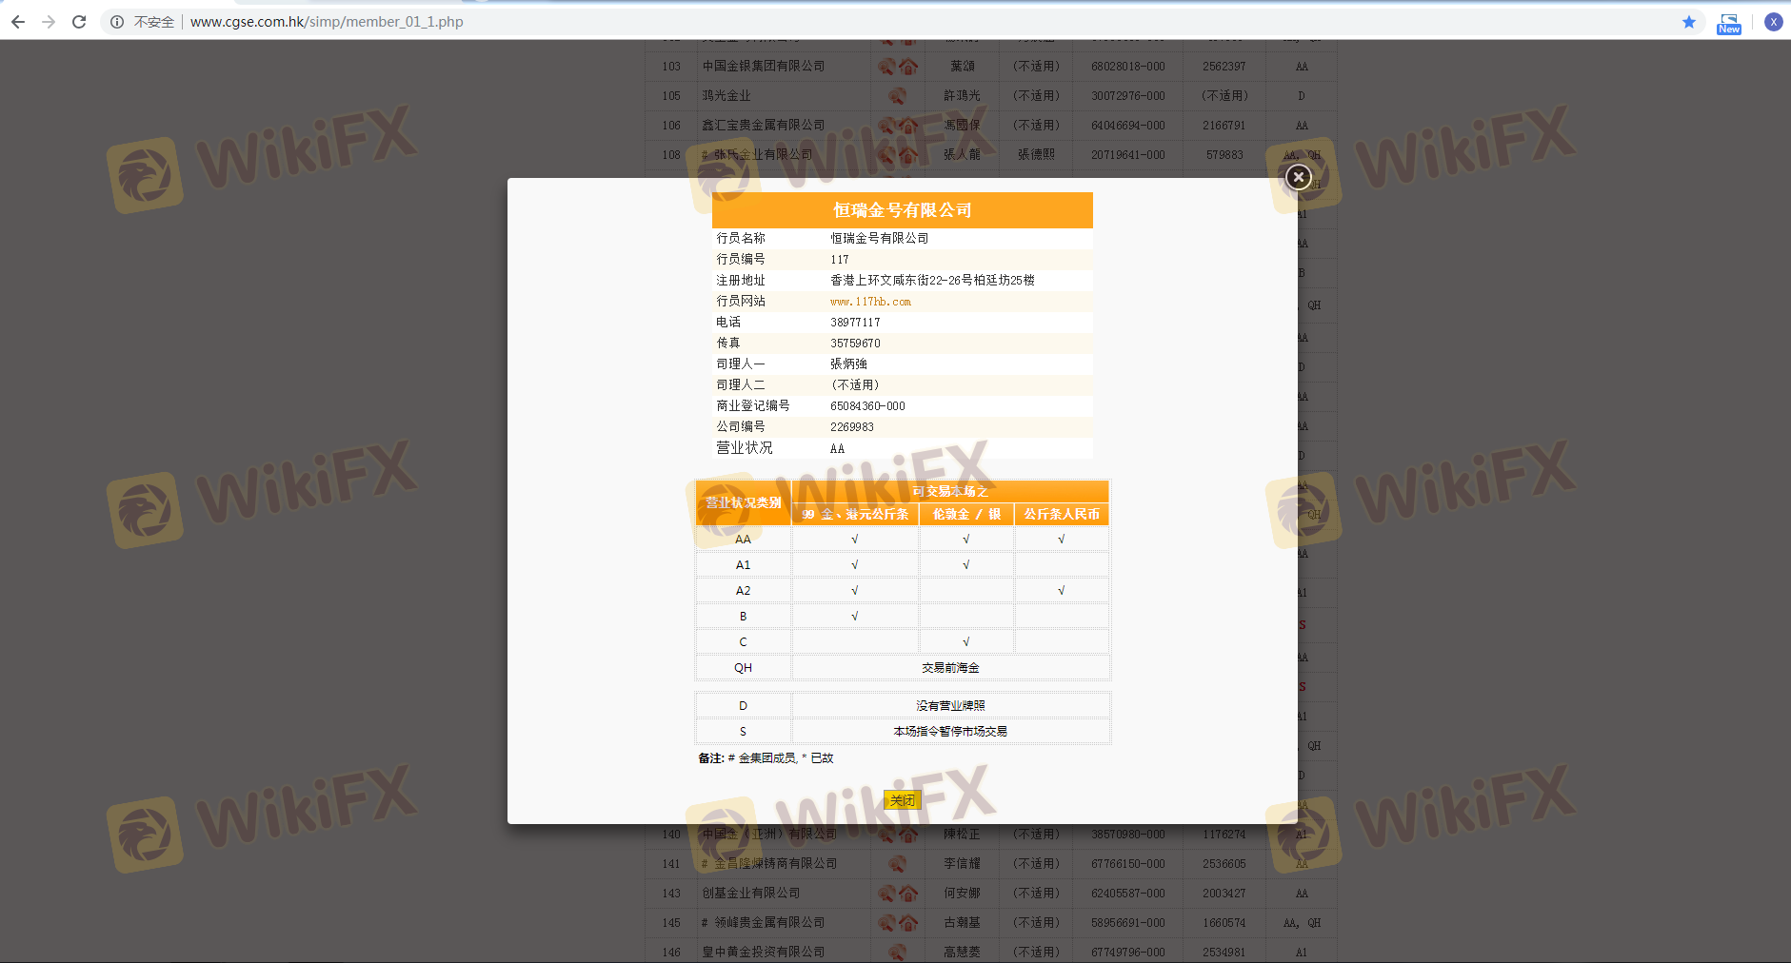Click house website icon for row 143
Viewport: 1791px width, 963px height.
point(909,894)
